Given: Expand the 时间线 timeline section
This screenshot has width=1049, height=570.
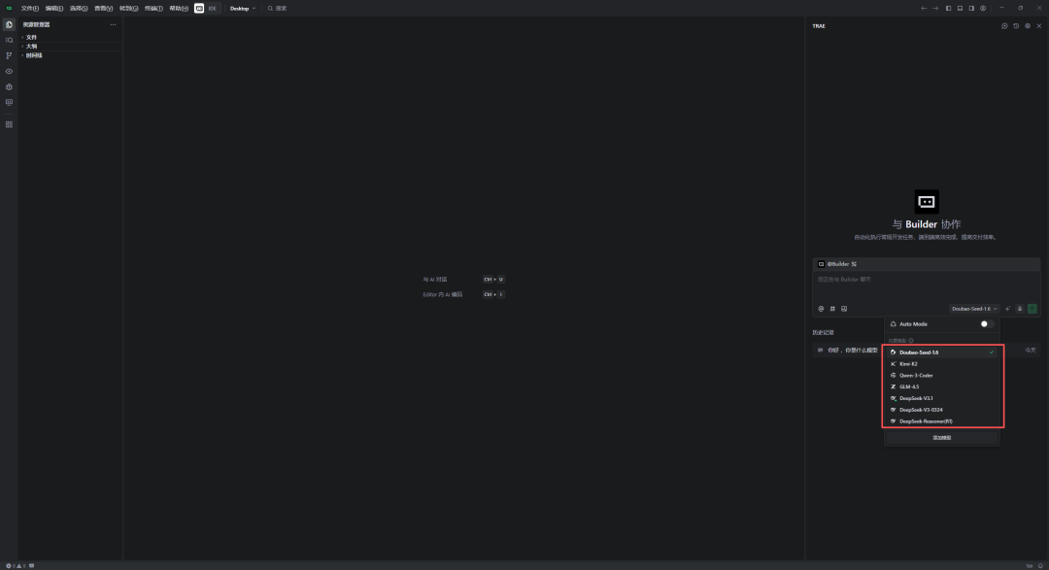Looking at the screenshot, I should [x=70, y=55].
